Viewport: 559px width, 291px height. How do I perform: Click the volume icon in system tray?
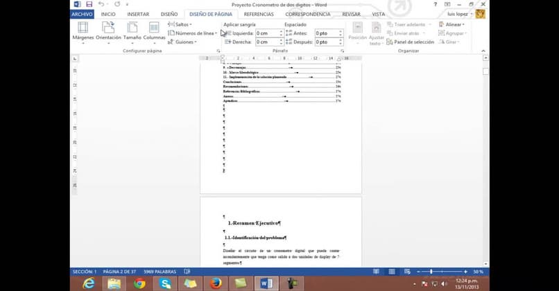click(x=444, y=284)
